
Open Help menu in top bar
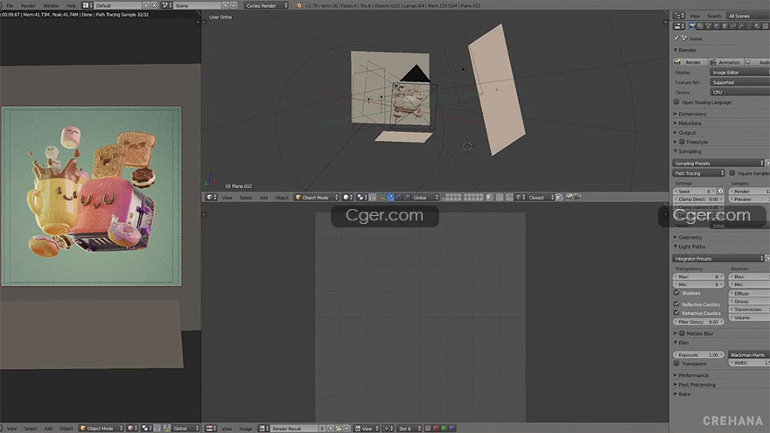(x=71, y=5)
